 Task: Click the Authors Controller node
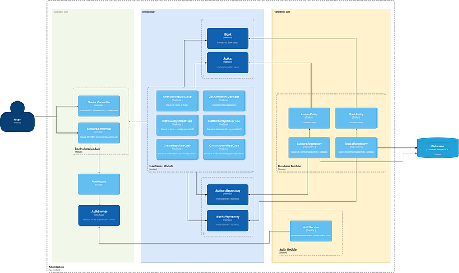coord(99,133)
